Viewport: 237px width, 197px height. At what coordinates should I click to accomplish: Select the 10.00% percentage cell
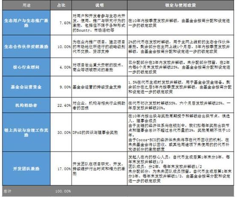point(61,46)
